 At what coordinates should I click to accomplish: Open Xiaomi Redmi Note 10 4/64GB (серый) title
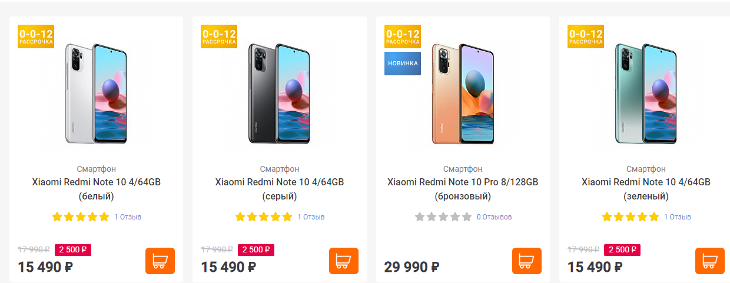pyautogui.click(x=279, y=189)
